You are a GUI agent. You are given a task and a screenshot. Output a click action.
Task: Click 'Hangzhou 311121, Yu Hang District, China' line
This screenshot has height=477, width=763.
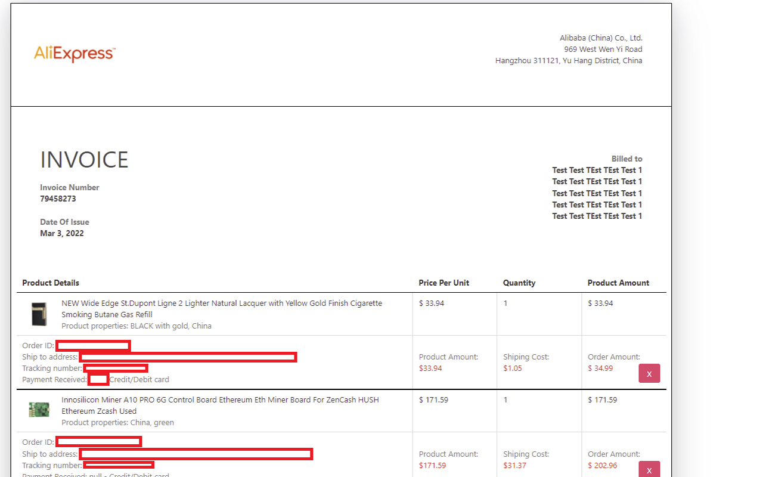(569, 60)
